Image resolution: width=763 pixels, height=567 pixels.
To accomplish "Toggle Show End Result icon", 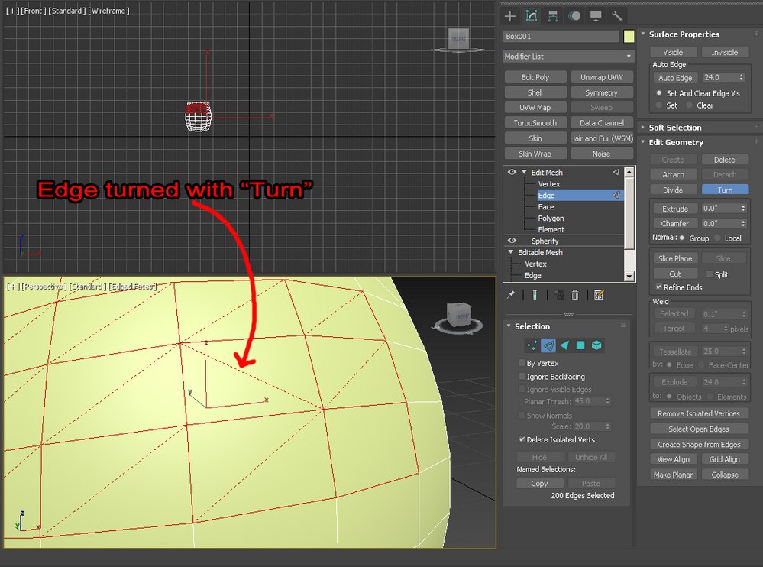I will click(x=535, y=295).
